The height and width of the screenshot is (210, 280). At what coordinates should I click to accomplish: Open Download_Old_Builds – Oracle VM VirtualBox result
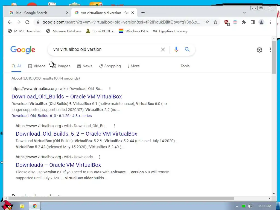point(67,97)
